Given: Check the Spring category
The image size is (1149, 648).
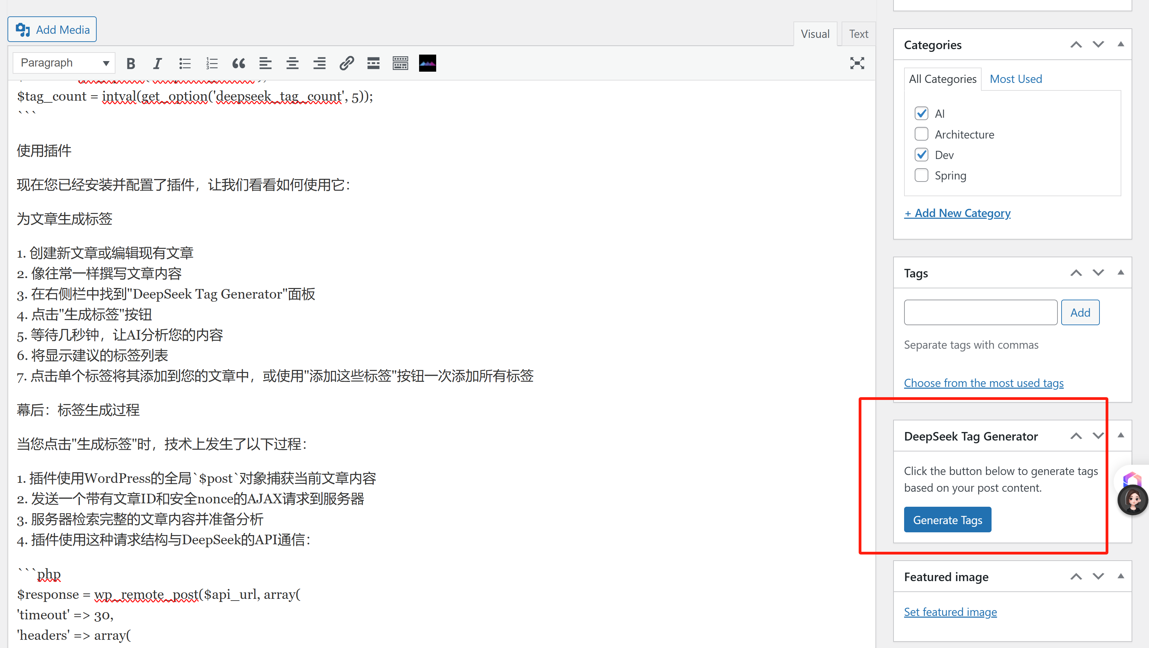Looking at the screenshot, I should tap(922, 175).
